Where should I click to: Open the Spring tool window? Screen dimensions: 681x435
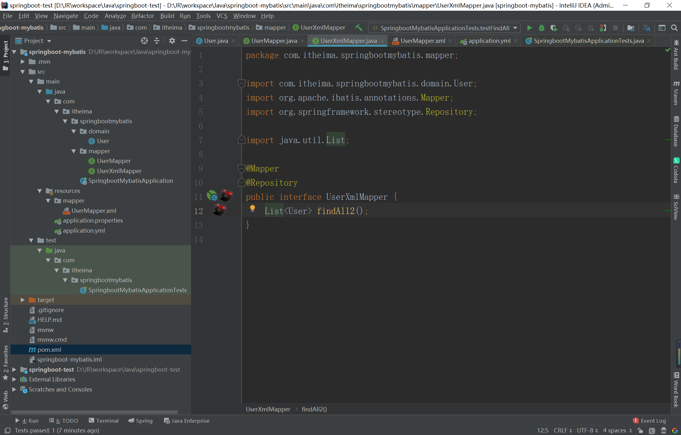pyautogui.click(x=141, y=421)
